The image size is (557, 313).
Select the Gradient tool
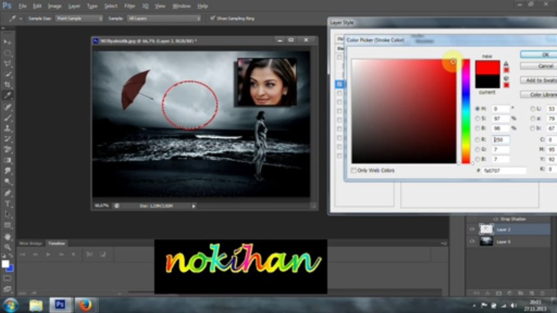(7, 160)
